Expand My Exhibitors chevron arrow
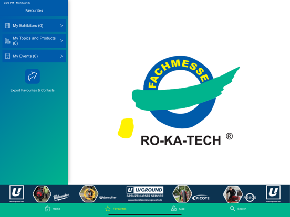Viewport: 290px width, 217px height. [x=61, y=26]
